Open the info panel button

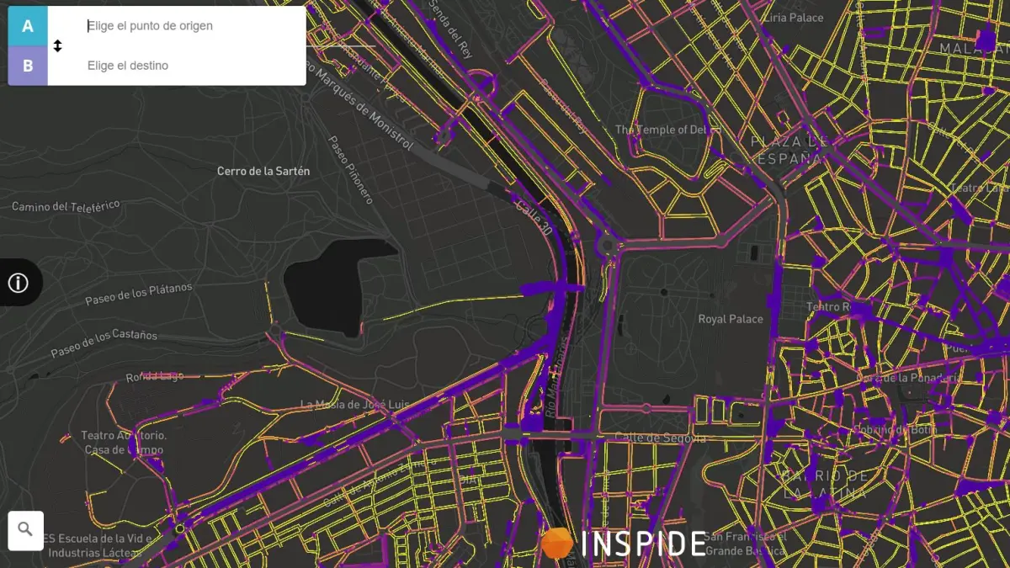(19, 283)
